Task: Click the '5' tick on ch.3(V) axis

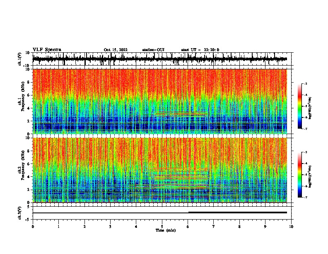Action: (29, 206)
